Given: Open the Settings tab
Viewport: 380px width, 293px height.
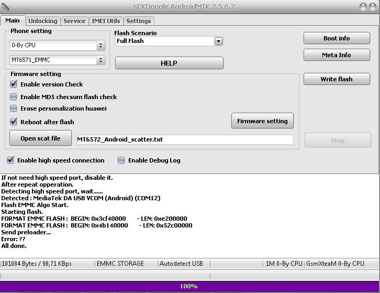Looking at the screenshot, I should pos(139,21).
